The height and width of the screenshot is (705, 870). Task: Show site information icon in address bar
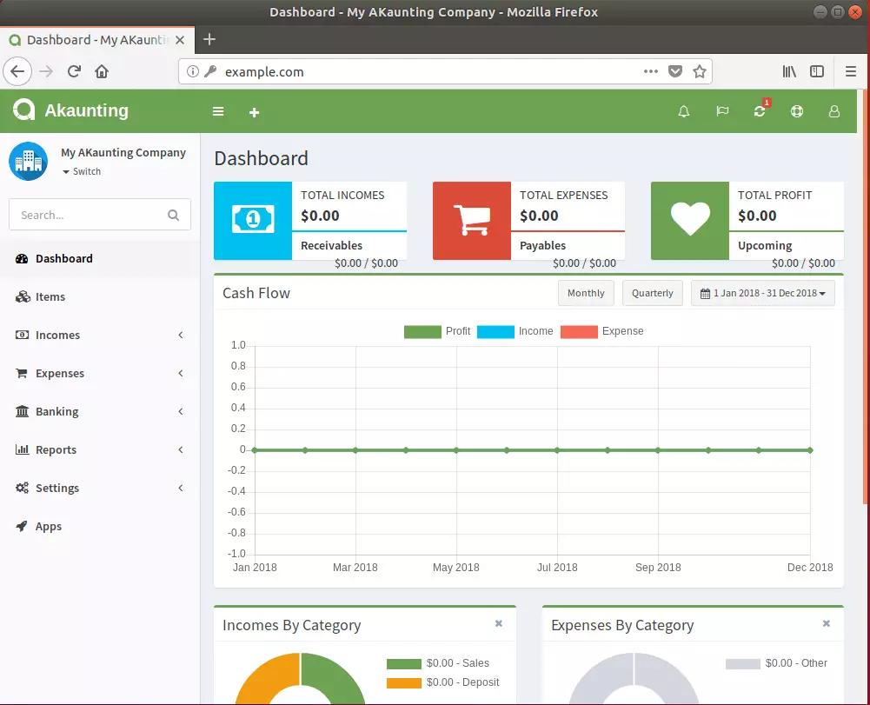193,71
